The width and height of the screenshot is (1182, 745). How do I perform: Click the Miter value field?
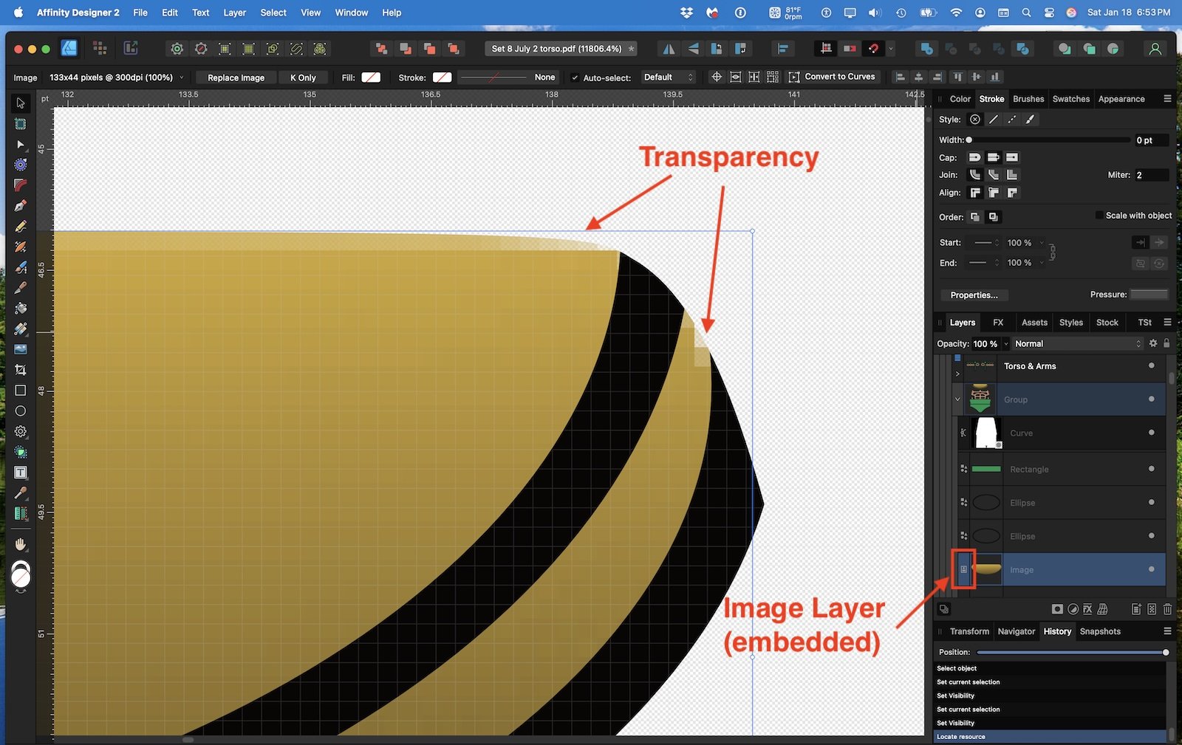[x=1152, y=175]
